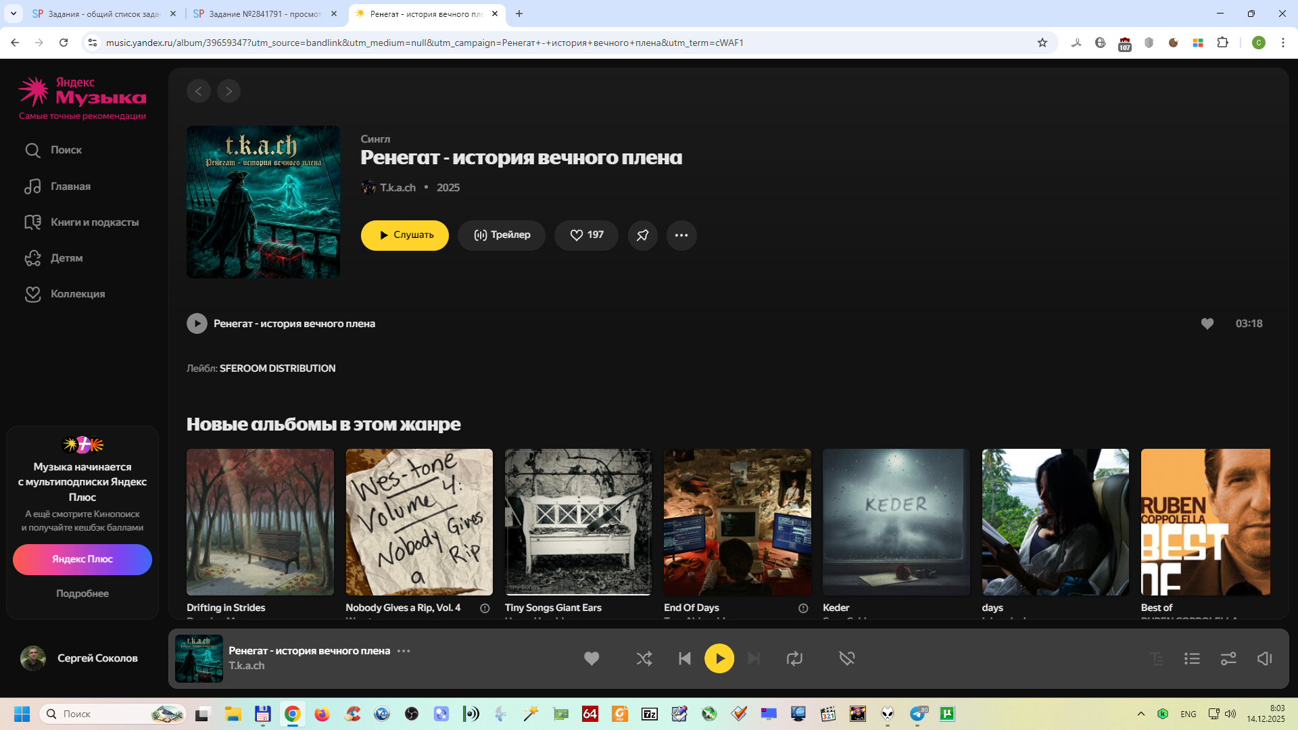Viewport: 1298px width, 730px height.
Task: Pin the album with pin icon
Action: pyautogui.click(x=642, y=235)
